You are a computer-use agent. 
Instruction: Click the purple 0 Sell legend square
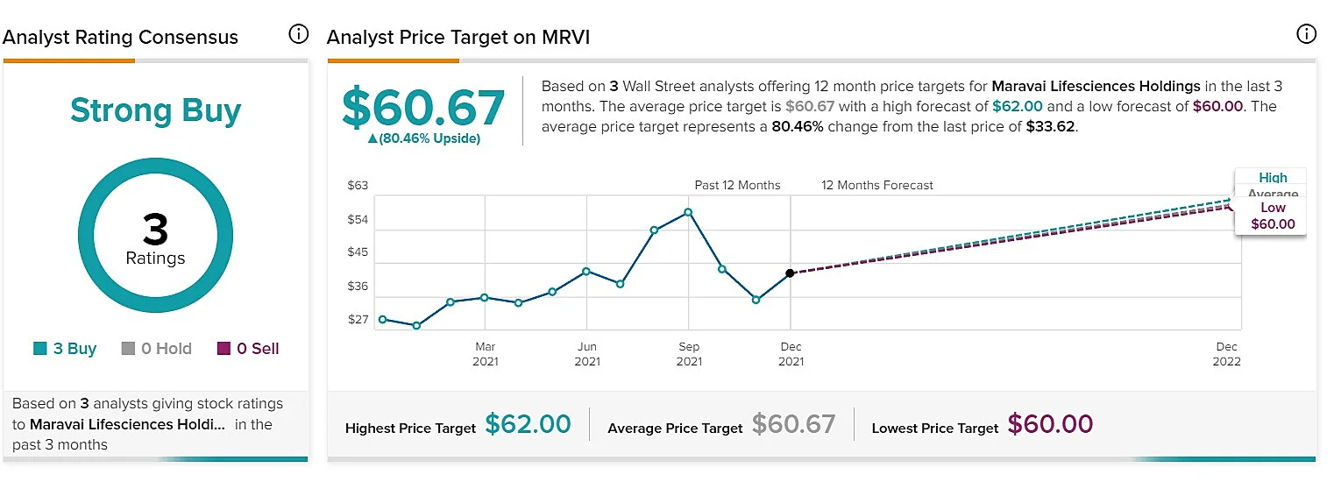(x=223, y=349)
